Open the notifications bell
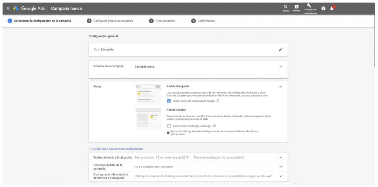378x187 pixels. (x=332, y=8)
